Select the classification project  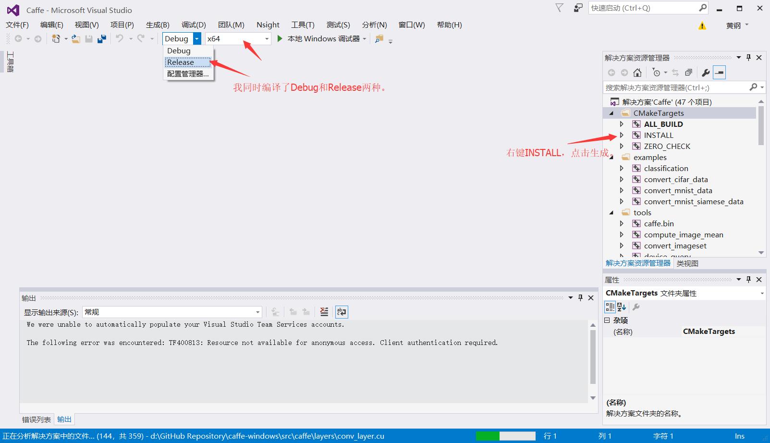click(x=666, y=168)
